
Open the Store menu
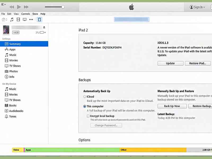pyautogui.click(x=35, y=14)
